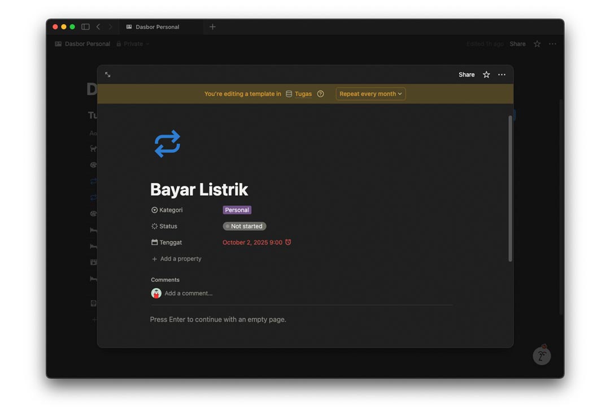Expand the template to full page
610x407 pixels.
tap(108, 75)
